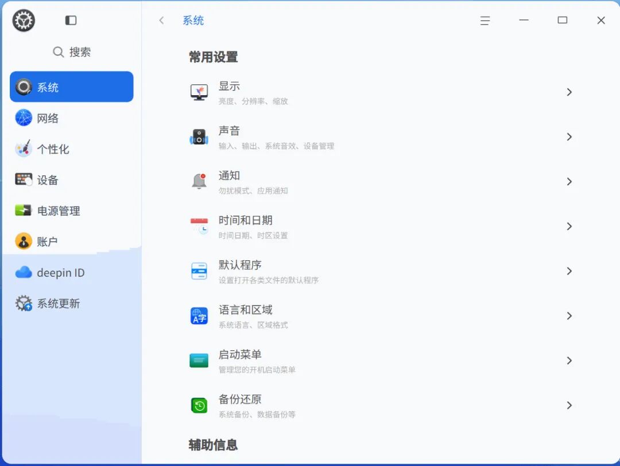
Task: Click subtitle 系统备份、数据备份等
Action: (x=257, y=414)
